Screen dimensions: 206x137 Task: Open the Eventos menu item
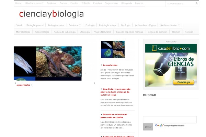tap(98, 3)
